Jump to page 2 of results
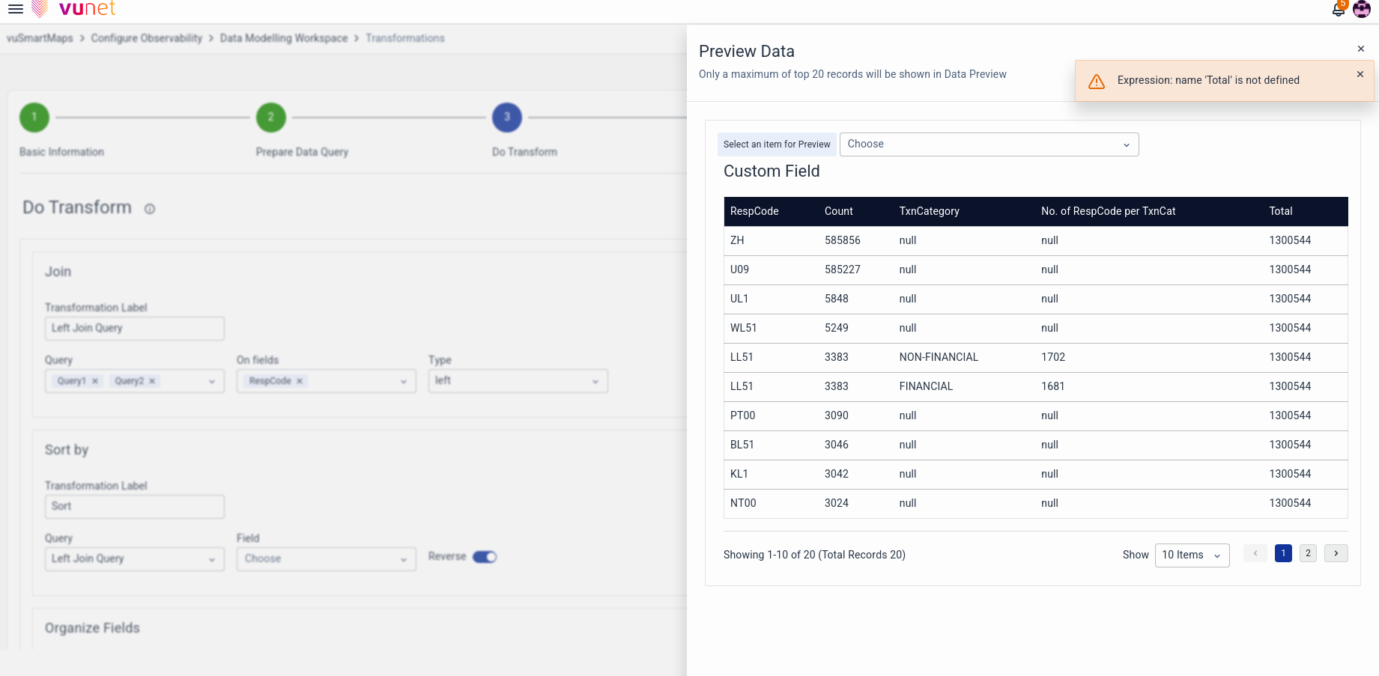Viewport: 1379px width, 676px height. (1308, 553)
